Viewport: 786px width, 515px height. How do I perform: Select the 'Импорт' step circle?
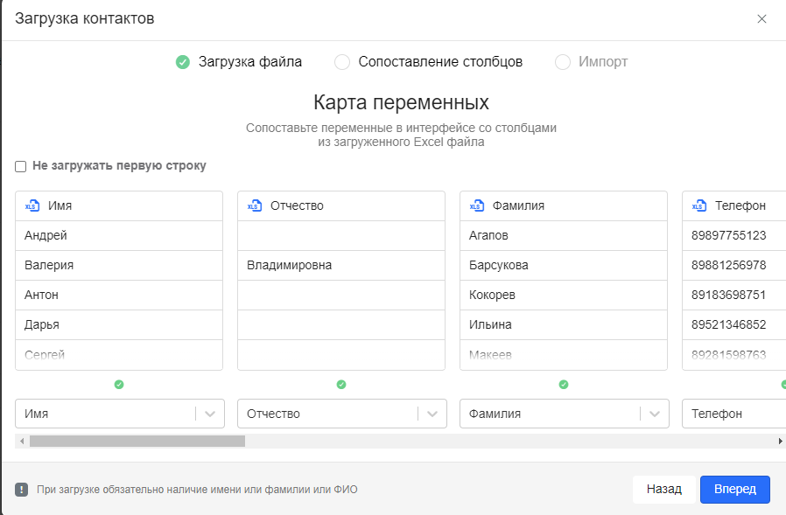(563, 62)
